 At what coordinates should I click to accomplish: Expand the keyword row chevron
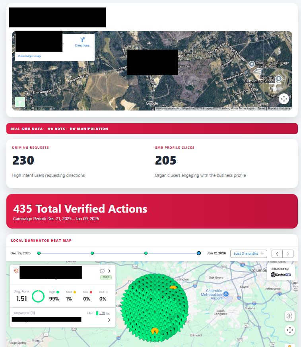109,319
